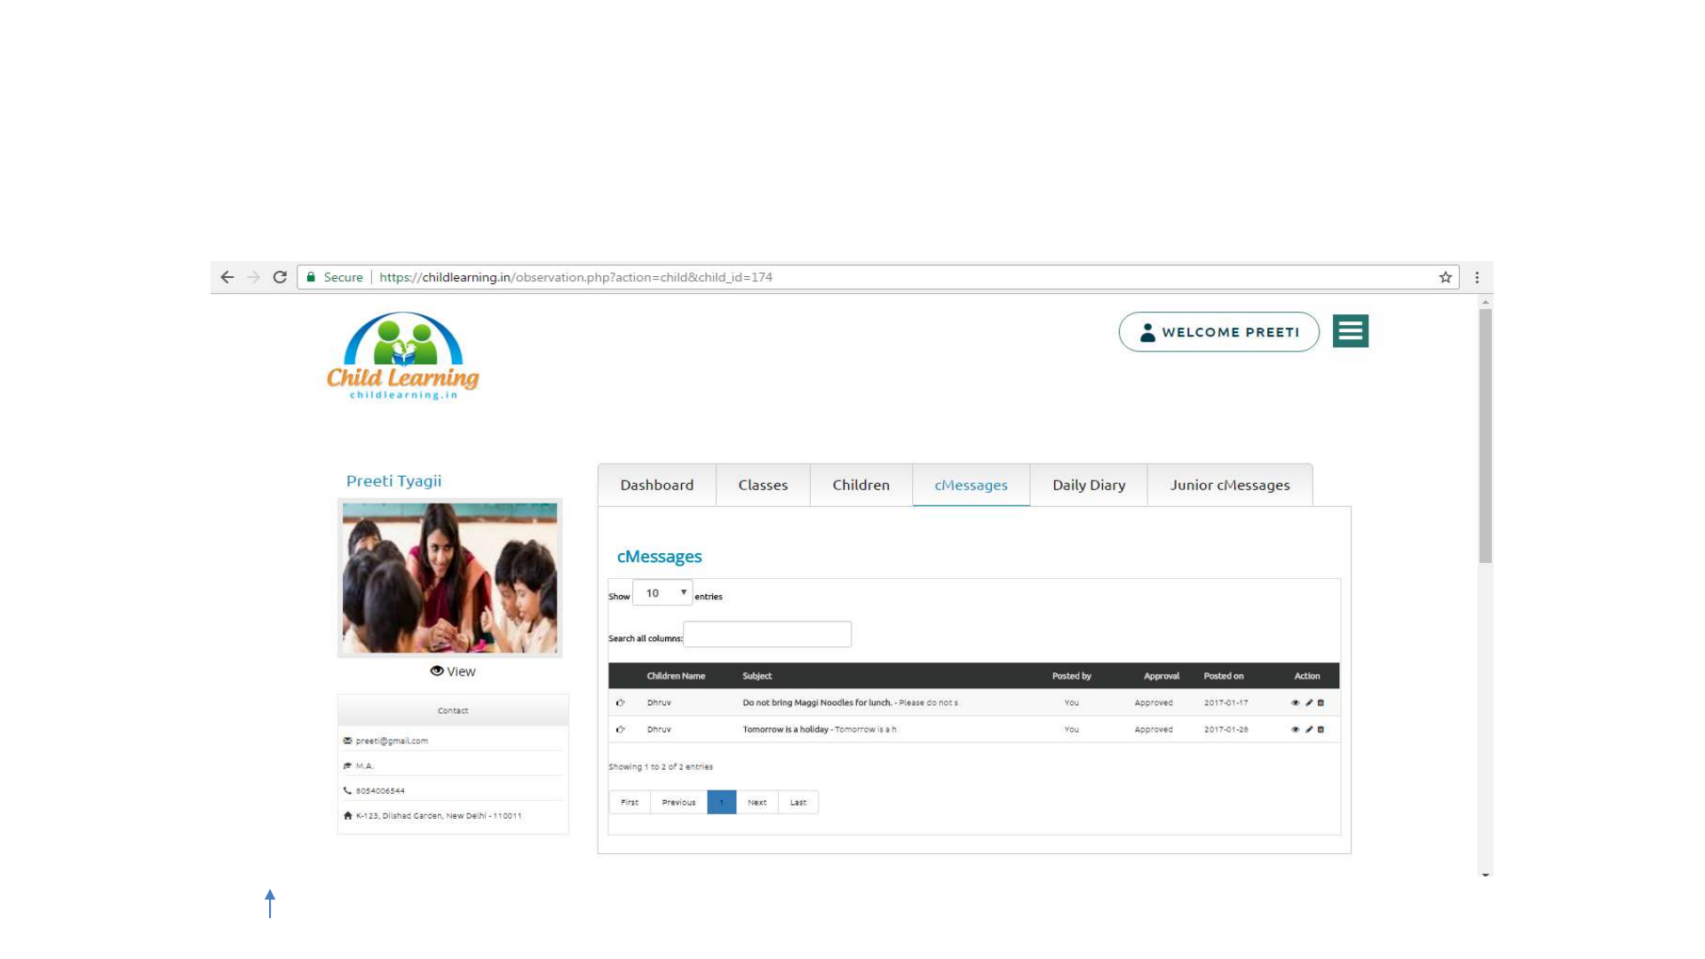
Task: Open the Junior cMessages tab
Action: (x=1229, y=485)
